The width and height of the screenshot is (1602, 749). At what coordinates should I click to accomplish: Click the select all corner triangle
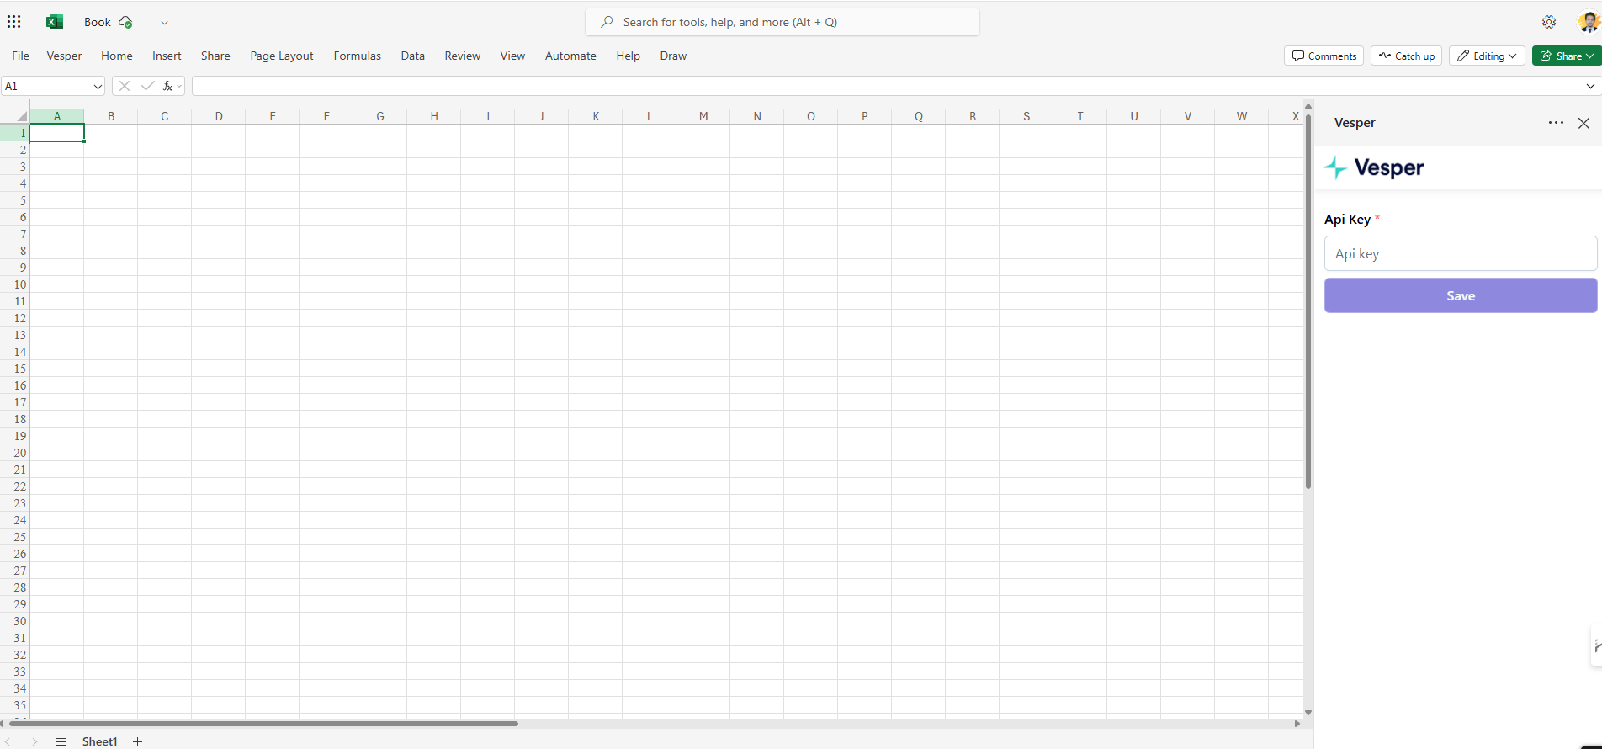tap(21, 116)
